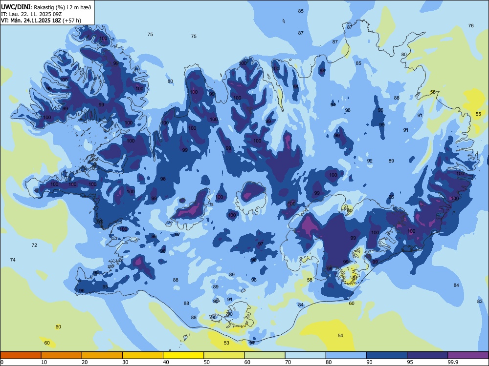Click the '58' humidity value on the map

[310, 280]
